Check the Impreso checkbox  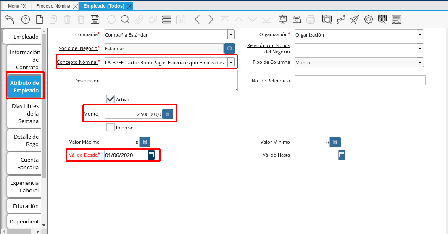pos(110,127)
